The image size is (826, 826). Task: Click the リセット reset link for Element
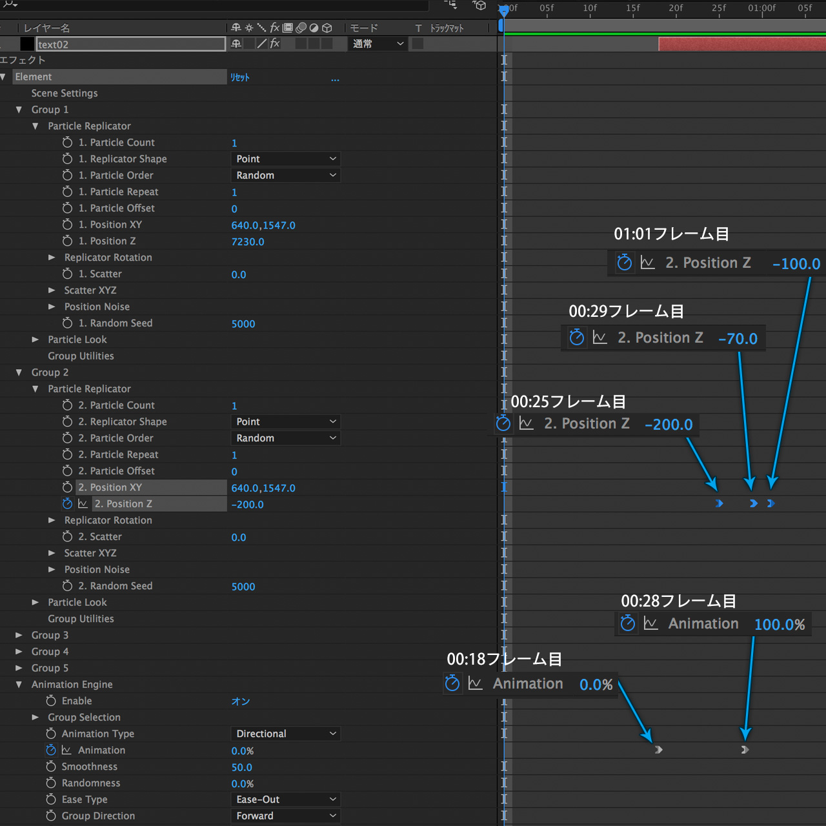point(240,77)
